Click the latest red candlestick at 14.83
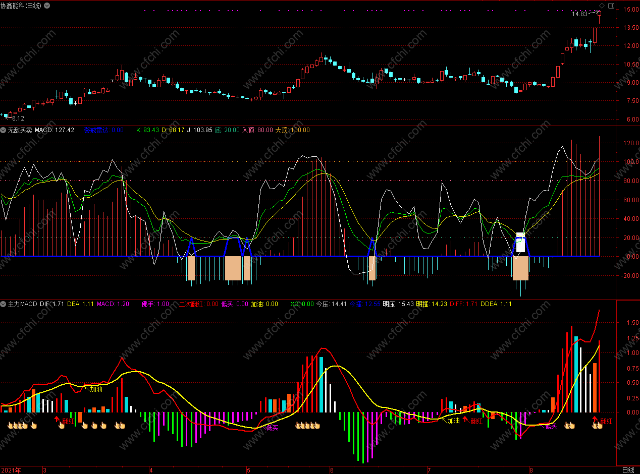The width and height of the screenshot is (640, 474). click(x=600, y=14)
